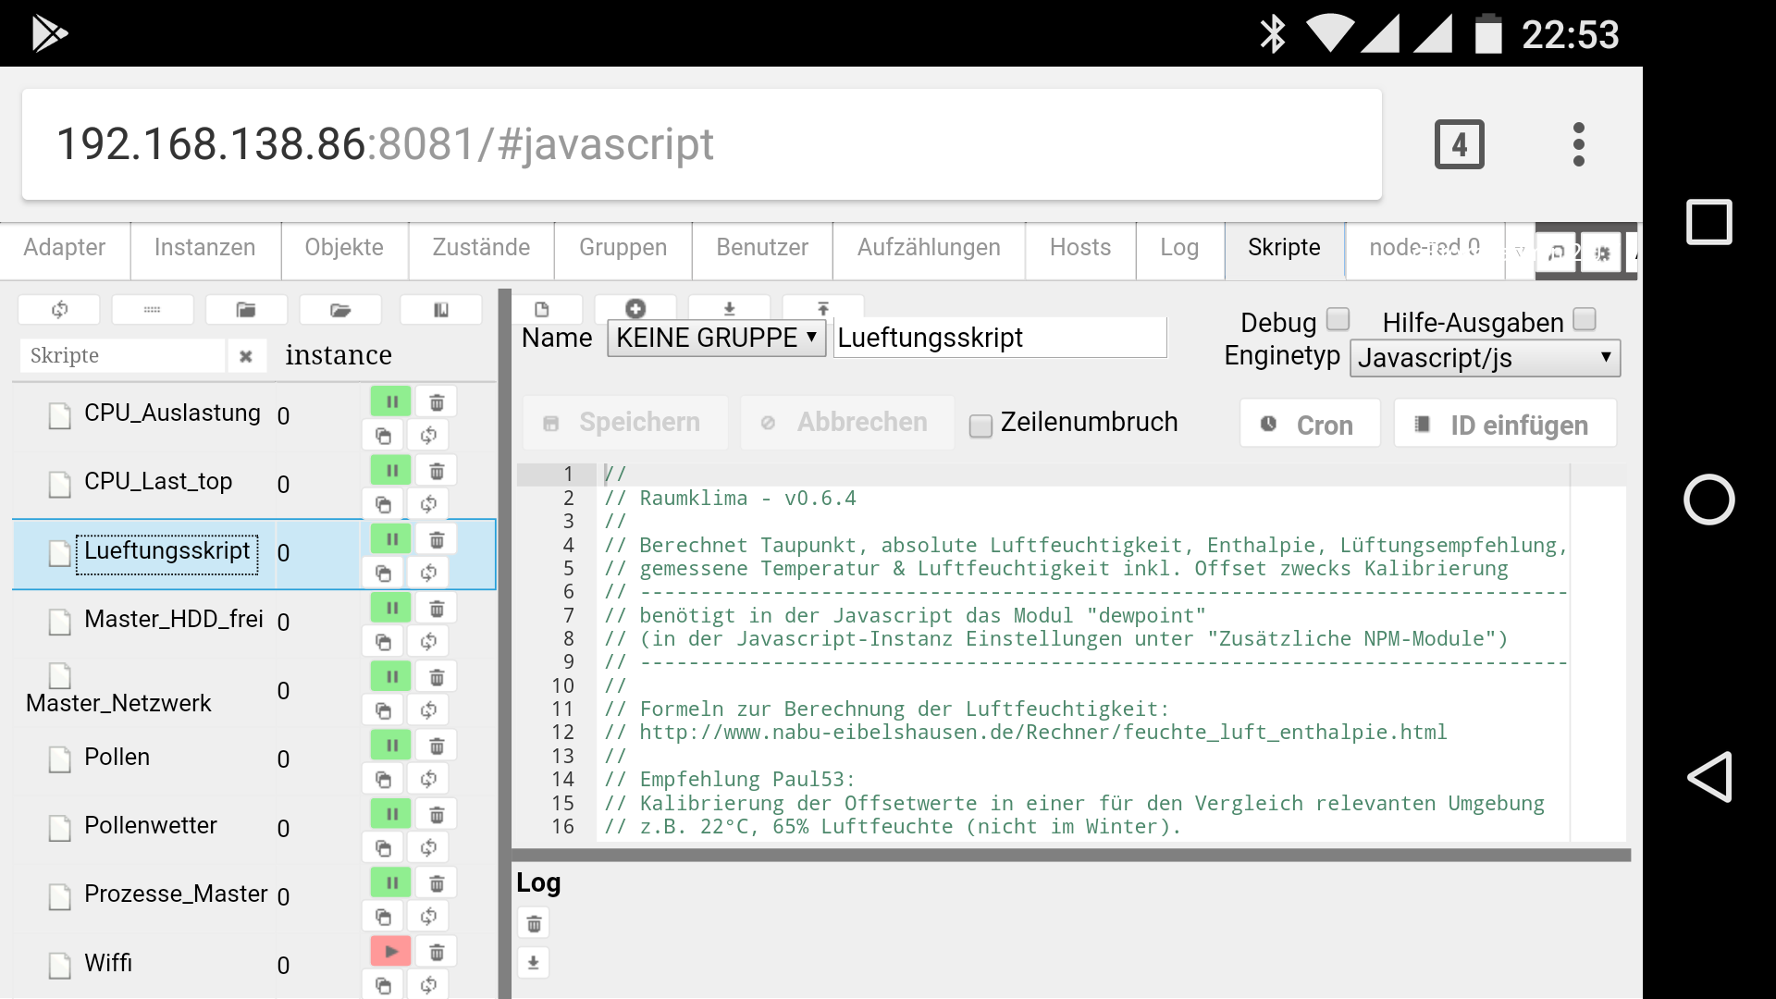The height and width of the screenshot is (999, 1776).
Task: Open the KEINE GRUPPE dropdown
Action: pyautogui.click(x=716, y=339)
